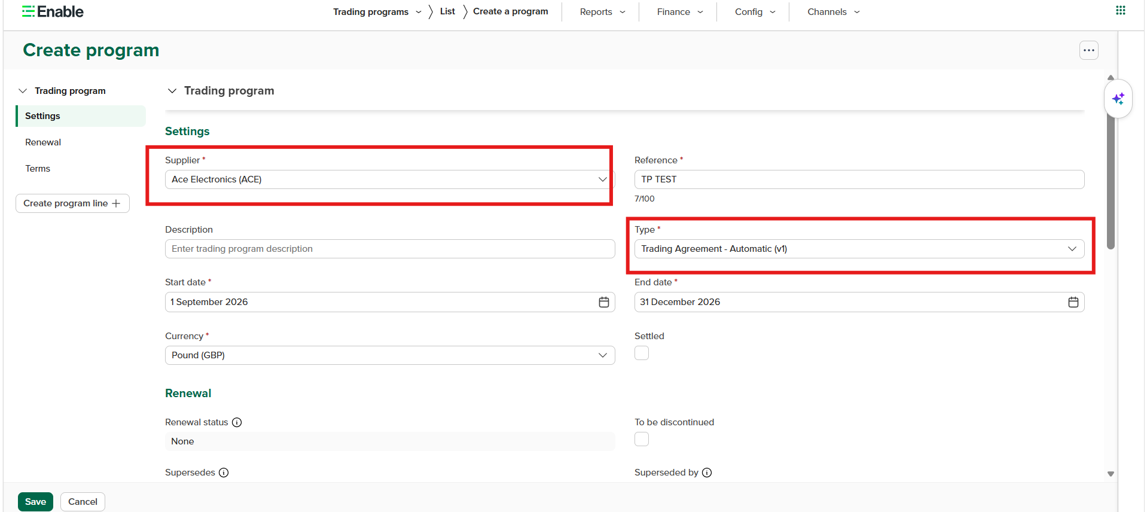Launch the AI sparkle assistant
The image size is (1147, 512).
1118,99
